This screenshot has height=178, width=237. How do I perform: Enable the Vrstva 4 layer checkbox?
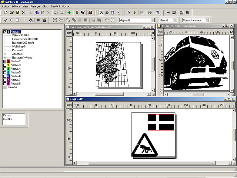click(5, 69)
